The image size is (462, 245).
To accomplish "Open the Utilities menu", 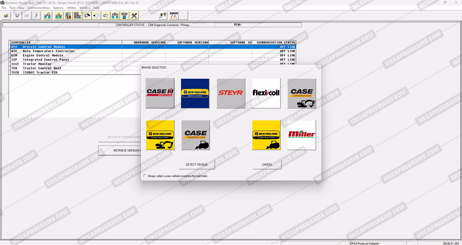I will [71, 8].
